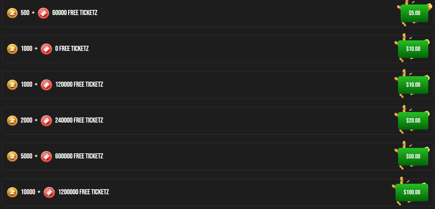This screenshot has height=209, width=435.
Task: Select the red ticket icon beside 1200000 Free Ticketz
Action: 49,192
